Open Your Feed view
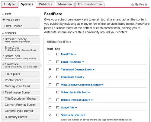The height and width of the screenshot is (122, 151). [x=20, y=20]
